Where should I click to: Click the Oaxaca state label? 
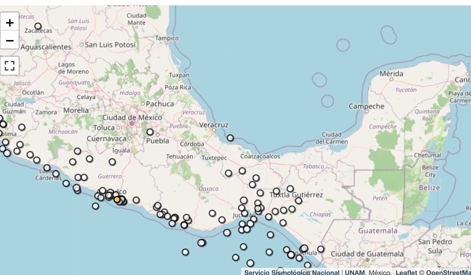209,189
